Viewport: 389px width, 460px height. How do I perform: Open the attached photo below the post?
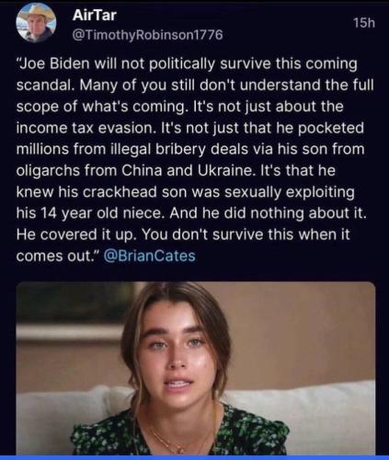click(196, 368)
